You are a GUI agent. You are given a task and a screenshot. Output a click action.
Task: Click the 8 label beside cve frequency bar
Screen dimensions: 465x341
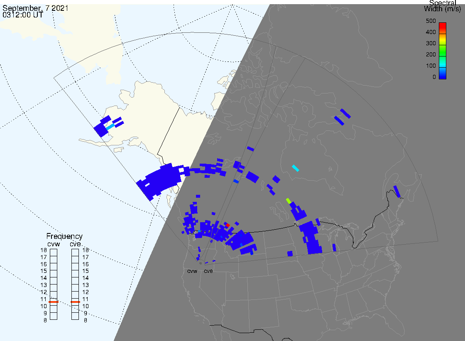pos(86,321)
